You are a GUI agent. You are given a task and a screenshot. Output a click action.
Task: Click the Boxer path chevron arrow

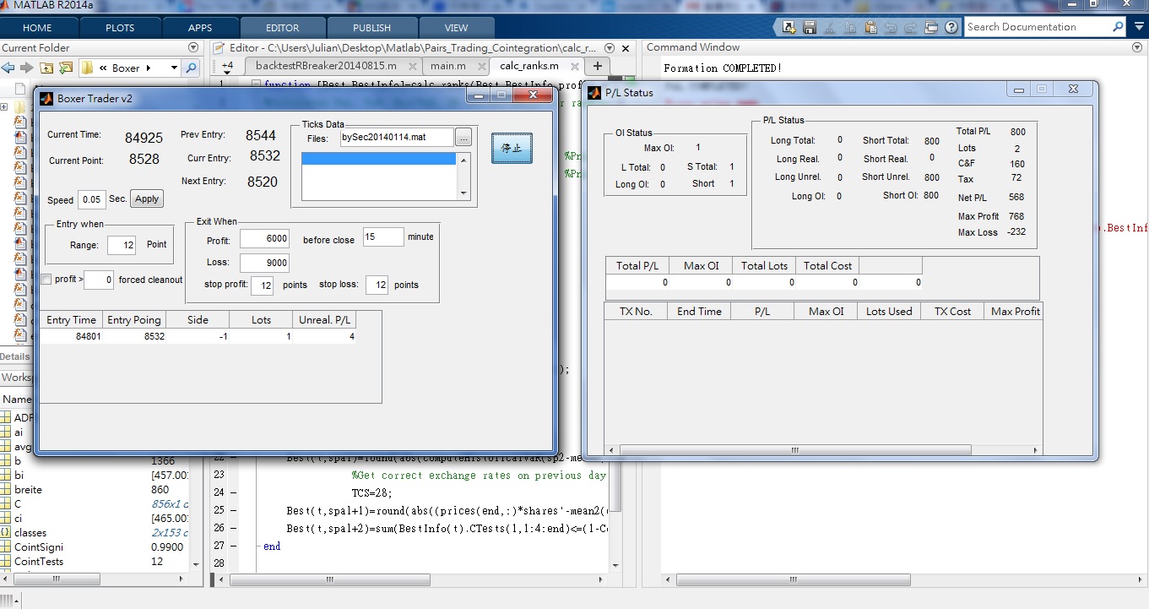pyautogui.click(x=149, y=68)
